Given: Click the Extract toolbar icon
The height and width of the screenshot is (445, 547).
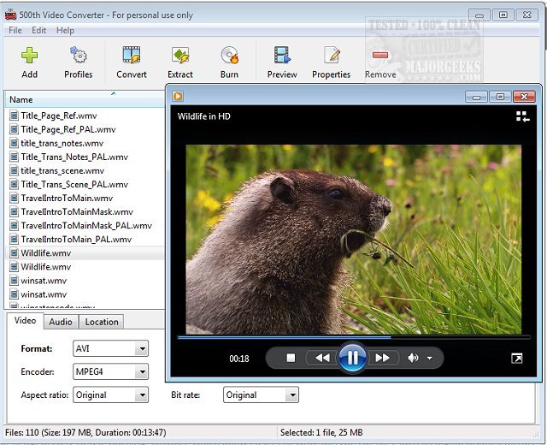Looking at the screenshot, I should (x=180, y=56).
